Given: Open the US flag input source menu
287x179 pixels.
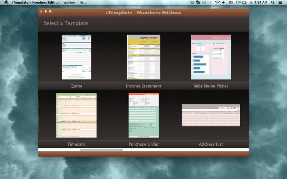Looking at the screenshot, I should coord(231,3).
